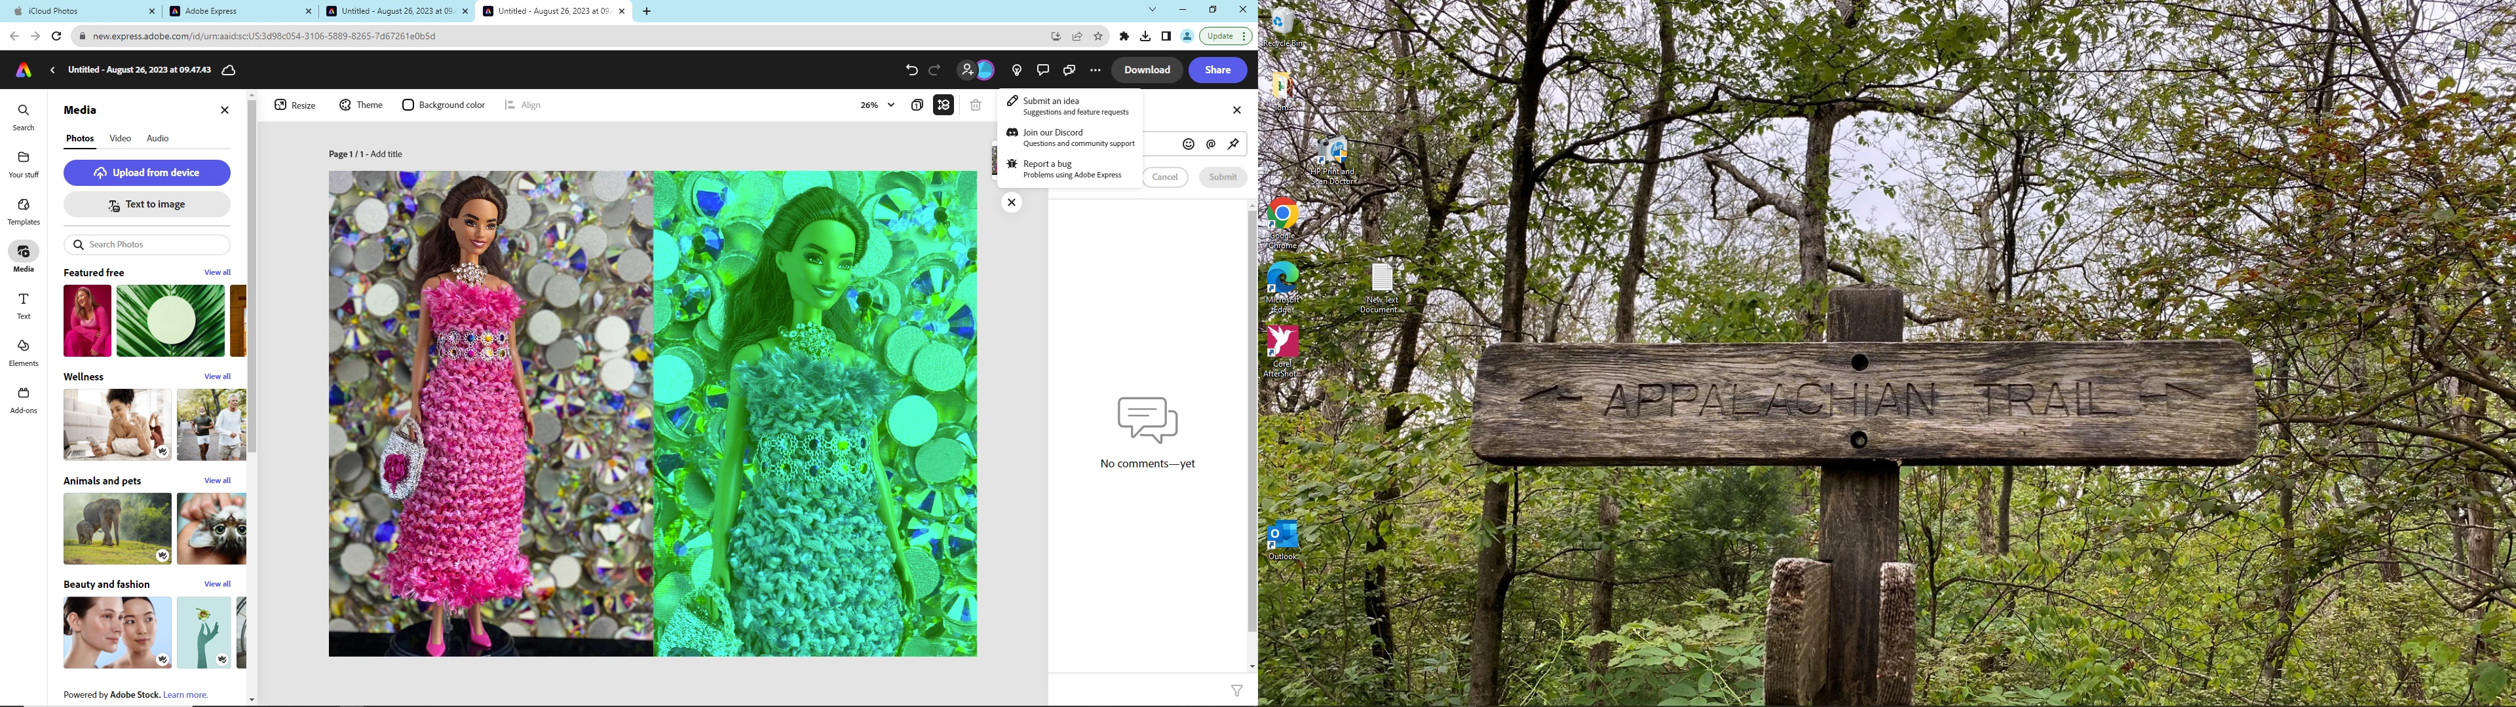Click Upload from device button
This screenshot has height=707, width=2516.
coord(147,173)
